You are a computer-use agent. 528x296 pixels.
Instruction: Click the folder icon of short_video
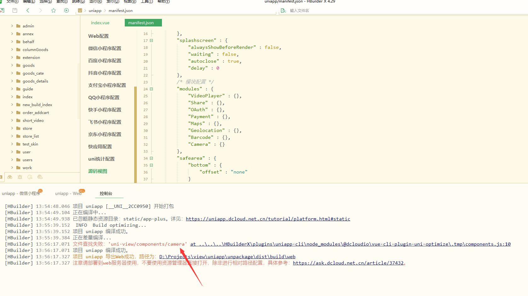[18, 120]
